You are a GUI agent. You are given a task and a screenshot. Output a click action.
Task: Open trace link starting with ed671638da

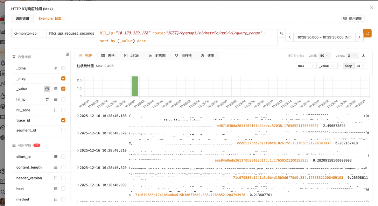268,126
